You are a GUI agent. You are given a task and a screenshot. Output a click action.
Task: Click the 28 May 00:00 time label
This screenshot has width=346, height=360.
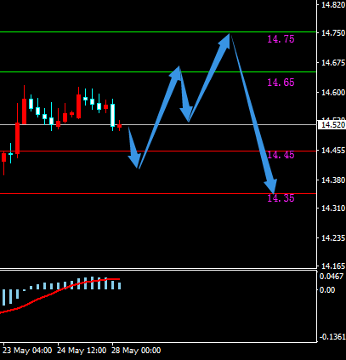[x=136, y=351]
